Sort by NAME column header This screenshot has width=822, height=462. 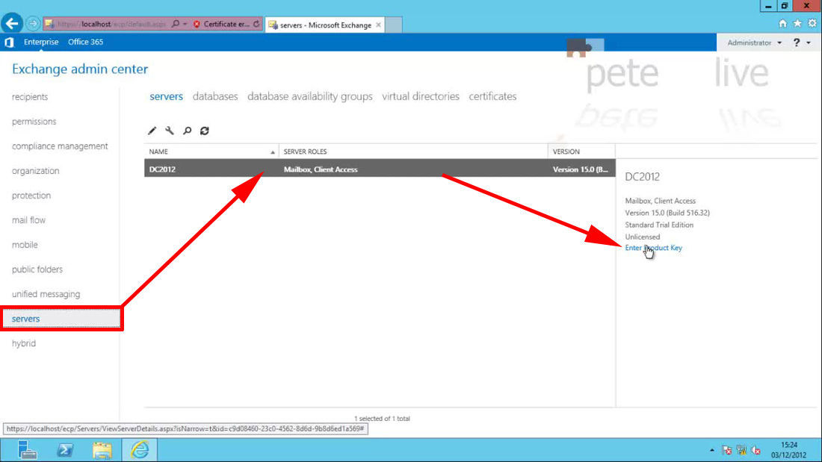[x=211, y=152]
